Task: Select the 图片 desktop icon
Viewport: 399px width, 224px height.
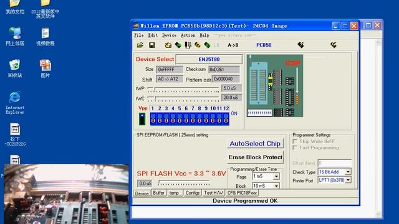Action: tap(46, 68)
